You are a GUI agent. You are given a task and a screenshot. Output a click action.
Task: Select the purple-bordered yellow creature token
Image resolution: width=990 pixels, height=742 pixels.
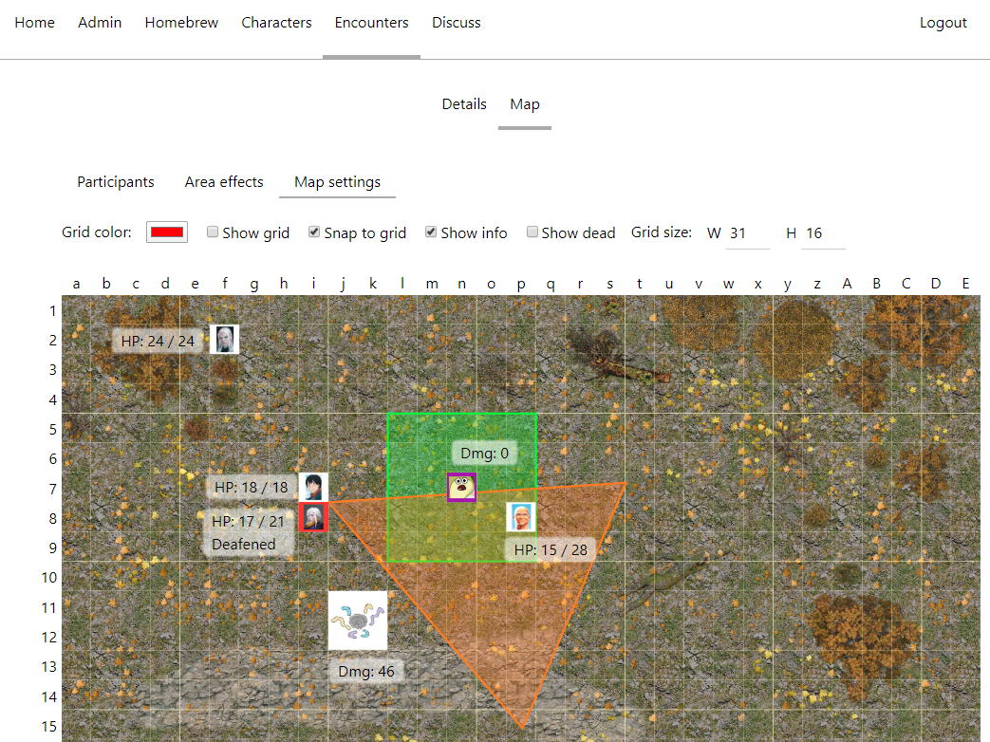pos(461,487)
